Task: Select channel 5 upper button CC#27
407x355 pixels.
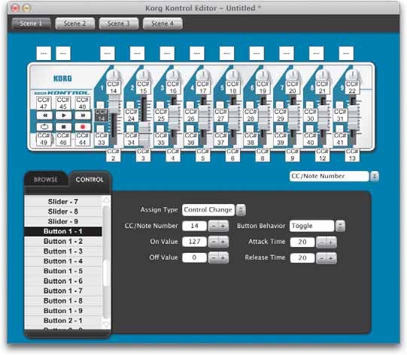Action: (x=220, y=116)
